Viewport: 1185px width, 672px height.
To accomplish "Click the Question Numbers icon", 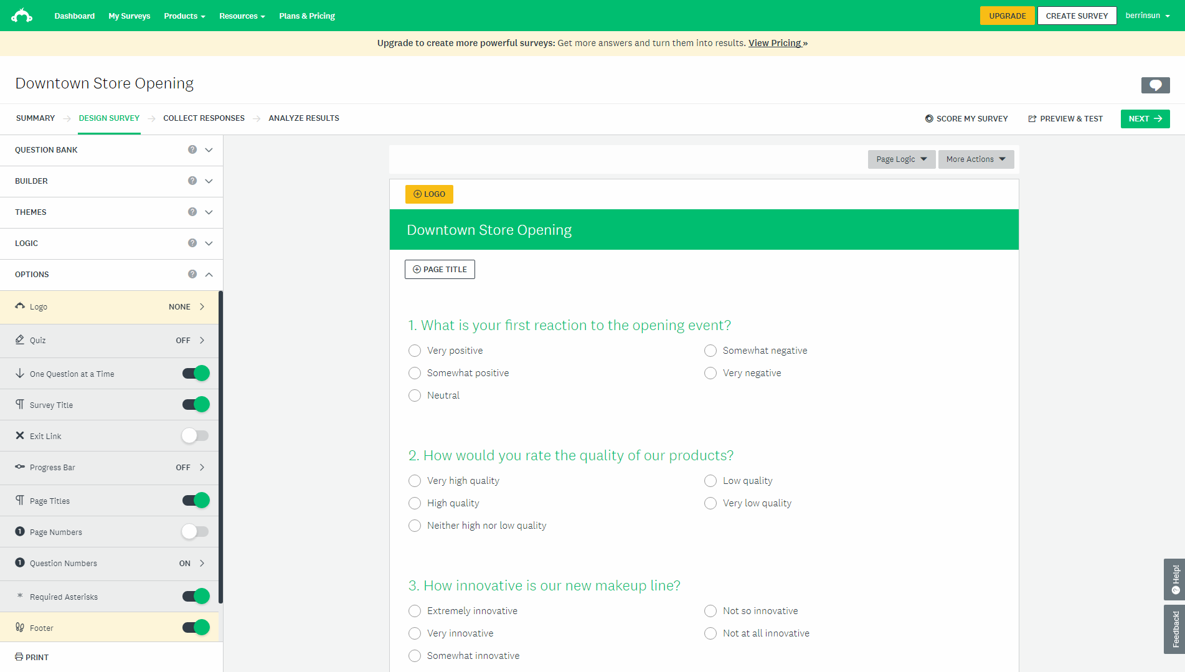I will coord(20,562).
